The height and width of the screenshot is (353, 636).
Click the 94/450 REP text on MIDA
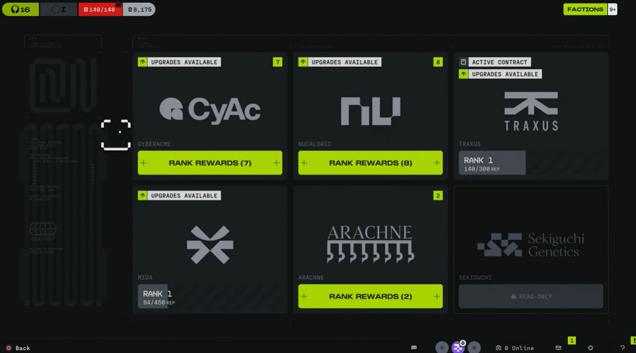tap(159, 303)
